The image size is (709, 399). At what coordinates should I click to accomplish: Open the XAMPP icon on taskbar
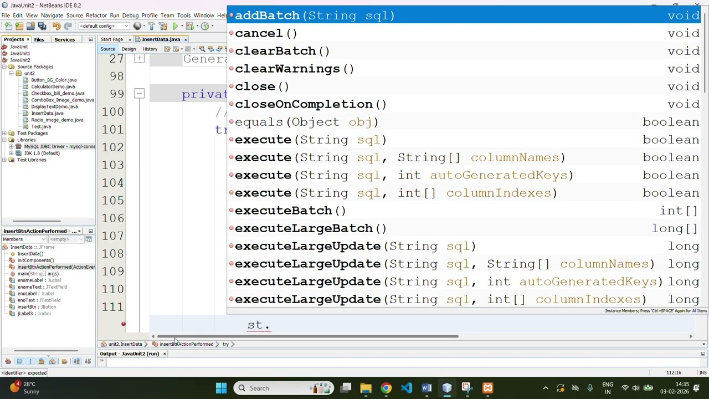487,388
